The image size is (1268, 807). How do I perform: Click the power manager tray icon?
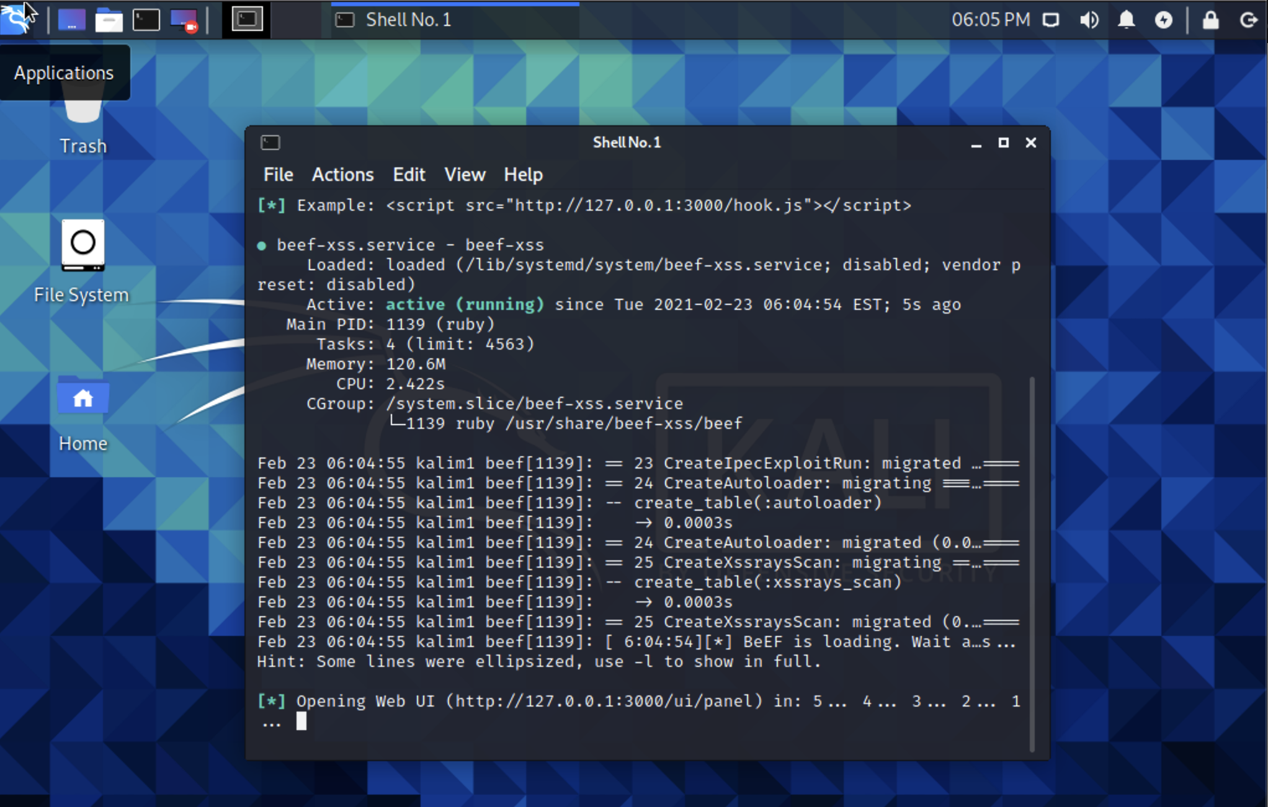pos(1163,20)
